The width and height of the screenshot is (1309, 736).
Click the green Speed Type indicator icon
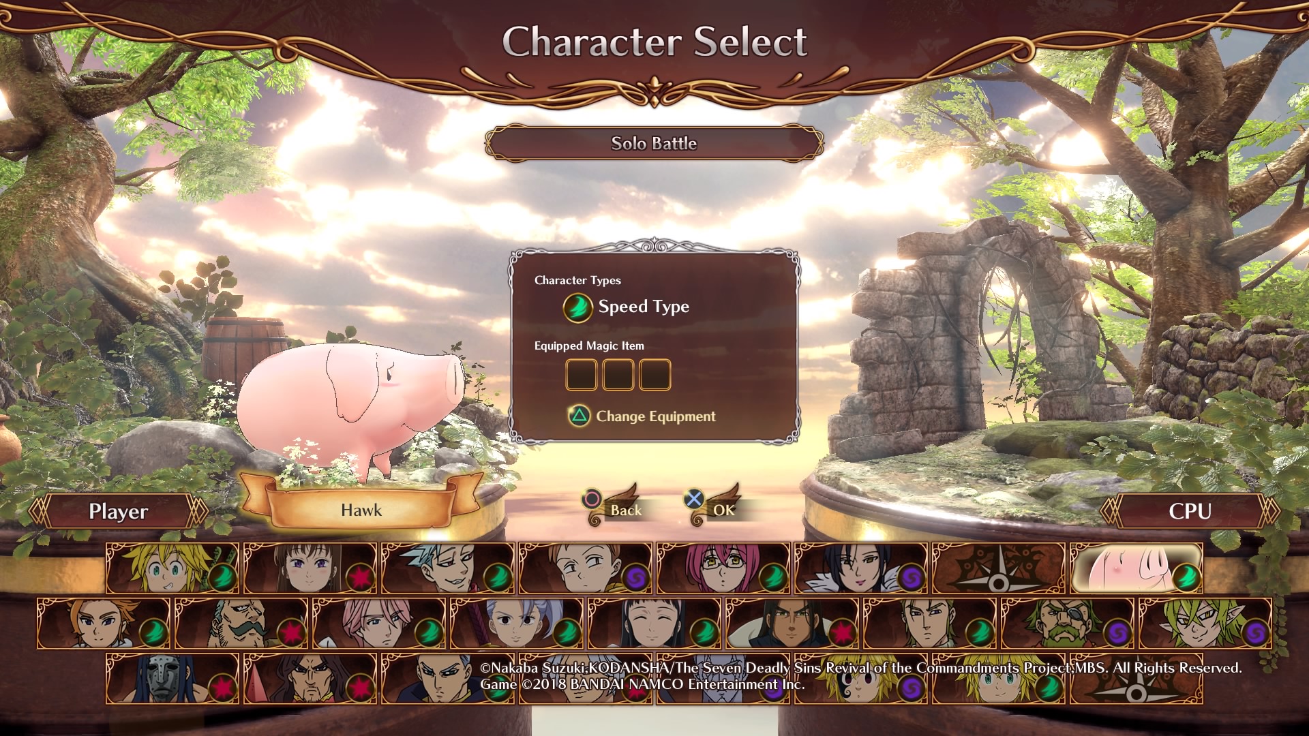click(577, 307)
